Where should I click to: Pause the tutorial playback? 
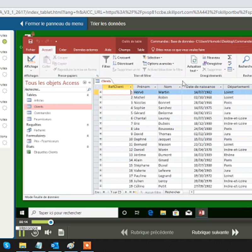pos(22,233)
